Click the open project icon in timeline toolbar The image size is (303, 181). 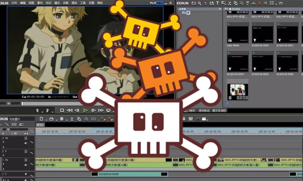51,119
